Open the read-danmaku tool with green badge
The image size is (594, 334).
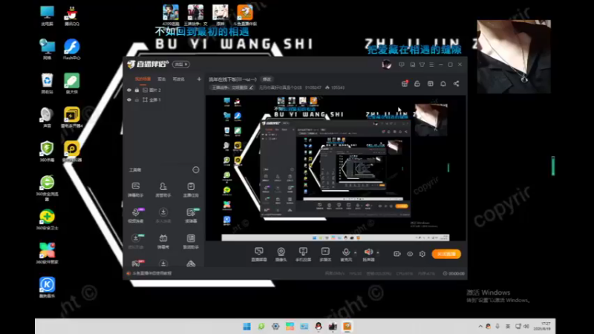pyautogui.click(x=192, y=215)
